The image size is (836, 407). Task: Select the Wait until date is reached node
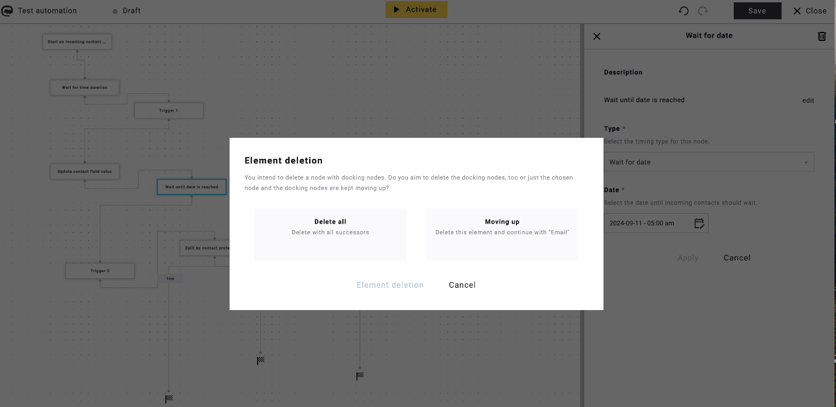click(191, 187)
